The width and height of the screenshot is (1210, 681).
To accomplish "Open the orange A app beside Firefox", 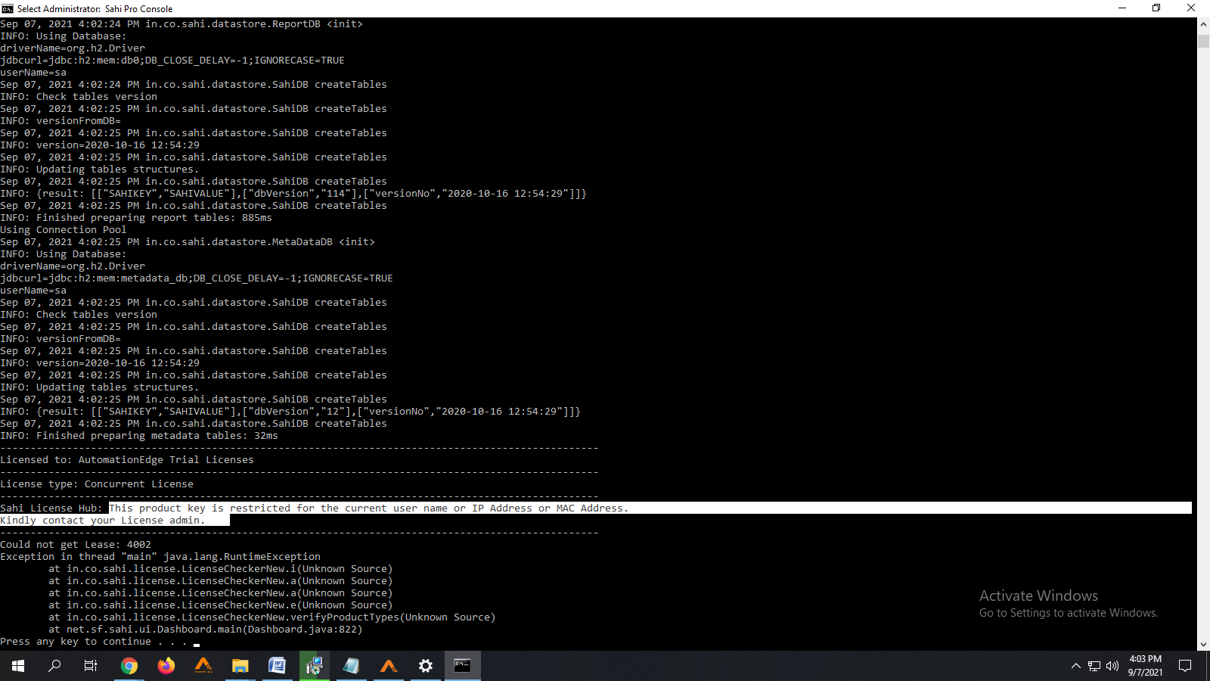I will click(203, 666).
